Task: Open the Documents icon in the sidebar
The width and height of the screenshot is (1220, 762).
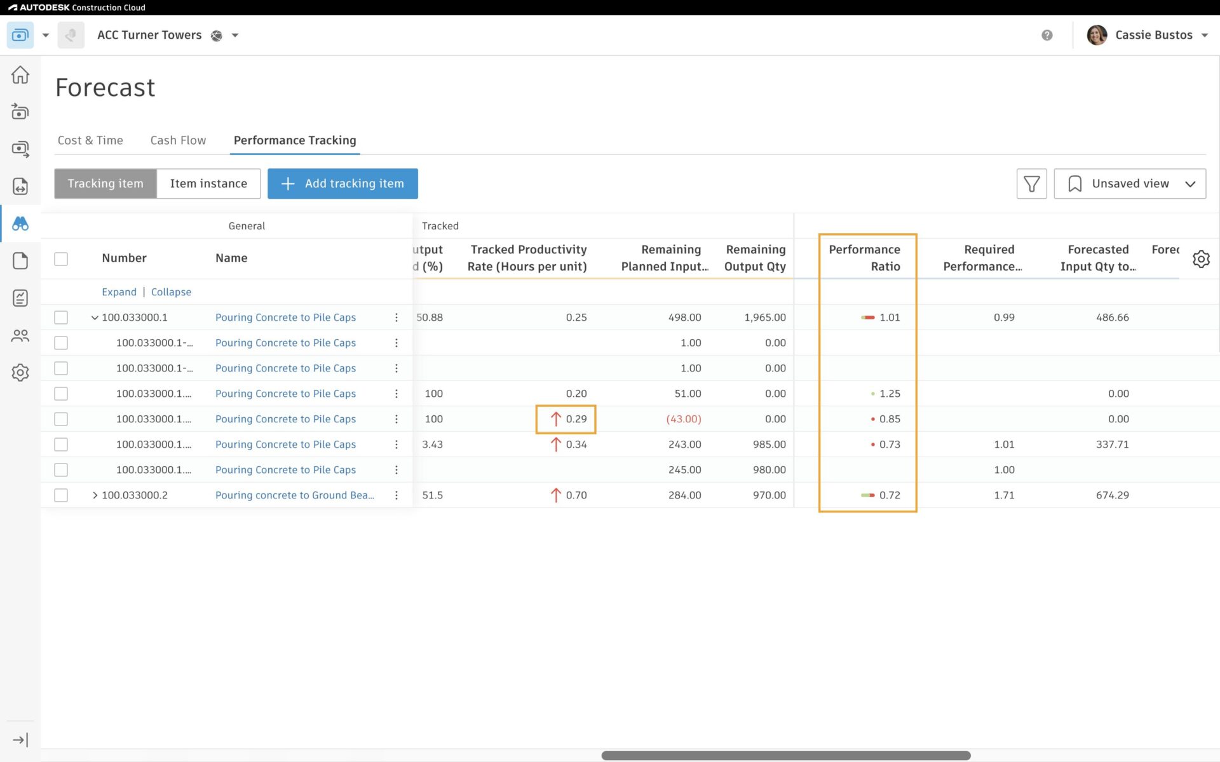Action: coord(20,261)
